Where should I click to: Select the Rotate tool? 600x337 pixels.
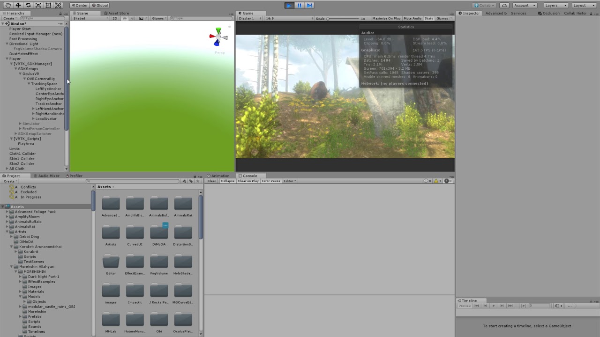pyautogui.click(x=29, y=5)
